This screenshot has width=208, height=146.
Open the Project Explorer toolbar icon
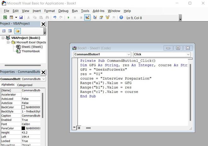[95, 17]
